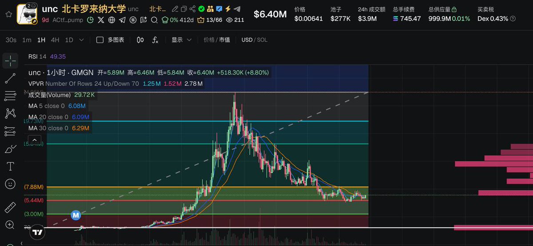Switch chart to 市值 market cap mode
Viewport: 533px width, 246px height.
pos(224,40)
